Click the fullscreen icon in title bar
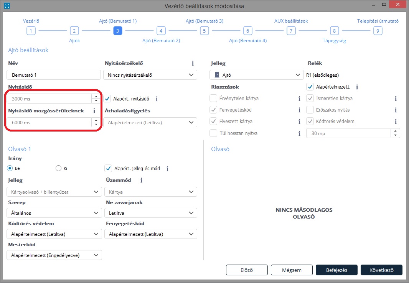The image size is (409, 283). click(7, 6)
